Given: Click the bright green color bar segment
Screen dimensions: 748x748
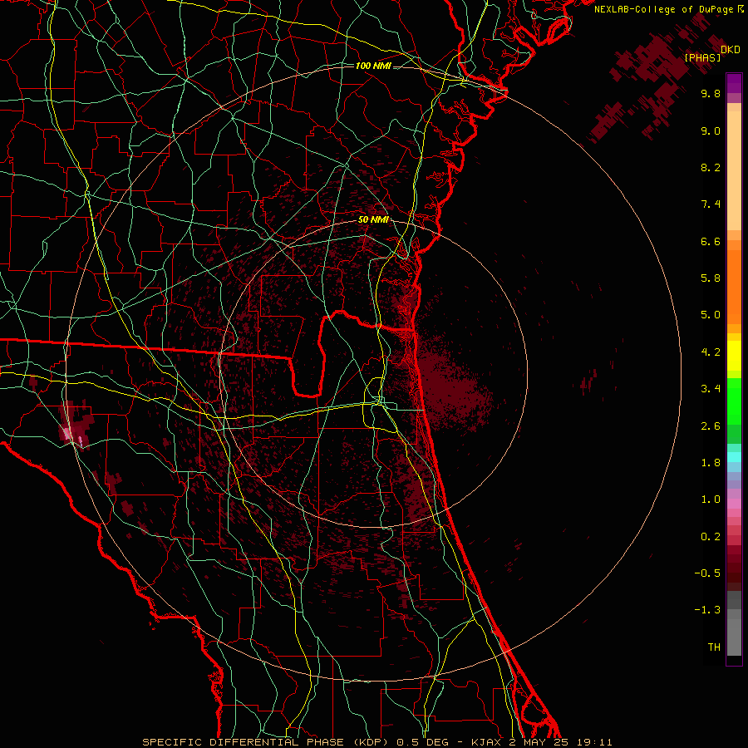Looking at the screenshot, I should pos(734,401).
